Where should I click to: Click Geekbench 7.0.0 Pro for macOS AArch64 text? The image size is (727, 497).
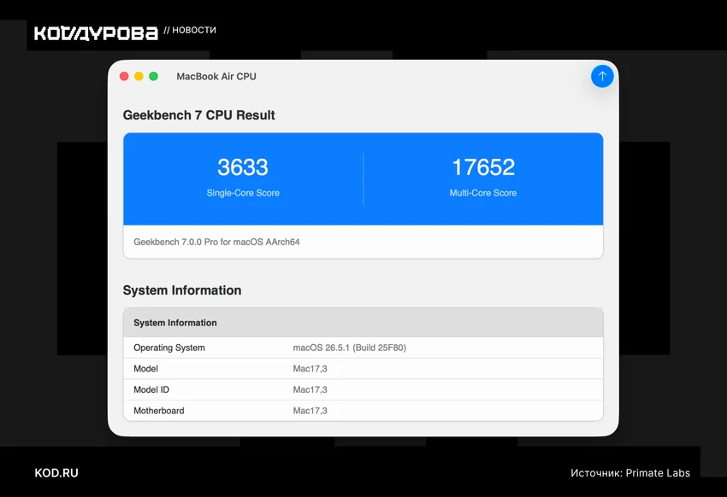[216, 242]
